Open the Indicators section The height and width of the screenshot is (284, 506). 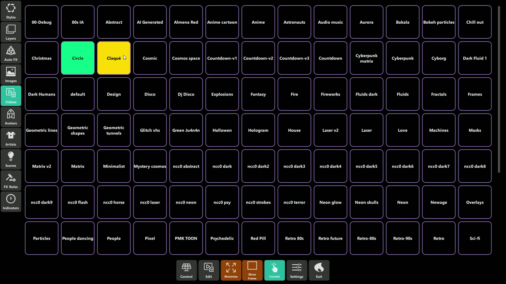[11, 201]
